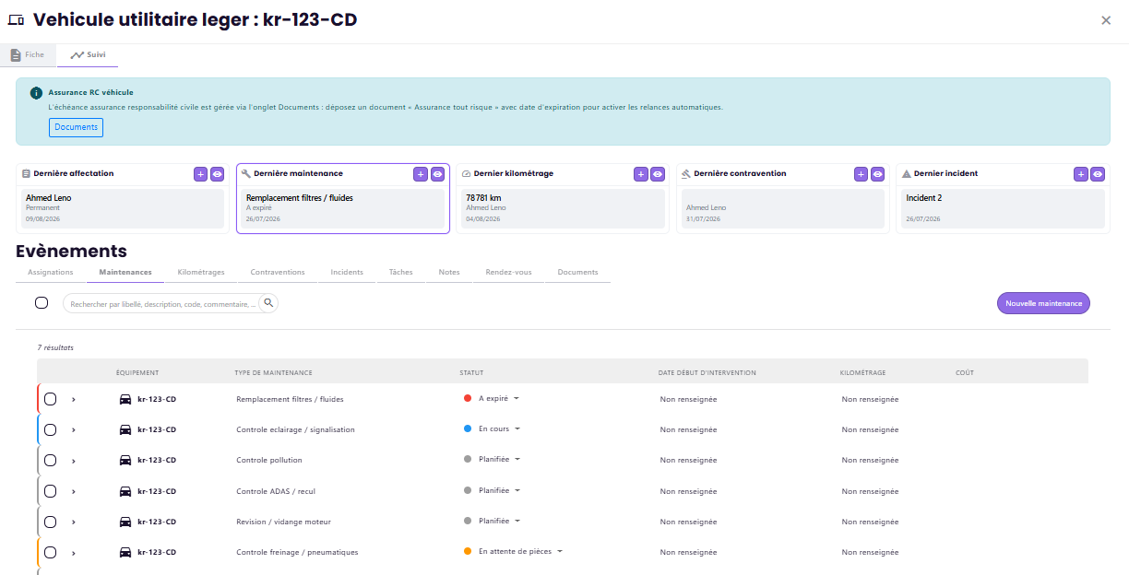Image resolution: width=1129 pixels, height=575 pixels.
Task: Click wrench icon of Dernière maintenance card
Action: (x=246, y=173)
